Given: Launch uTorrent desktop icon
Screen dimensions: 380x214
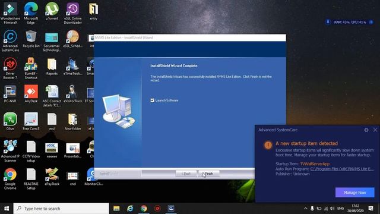Looking at the screenshot, I should 52,11.
